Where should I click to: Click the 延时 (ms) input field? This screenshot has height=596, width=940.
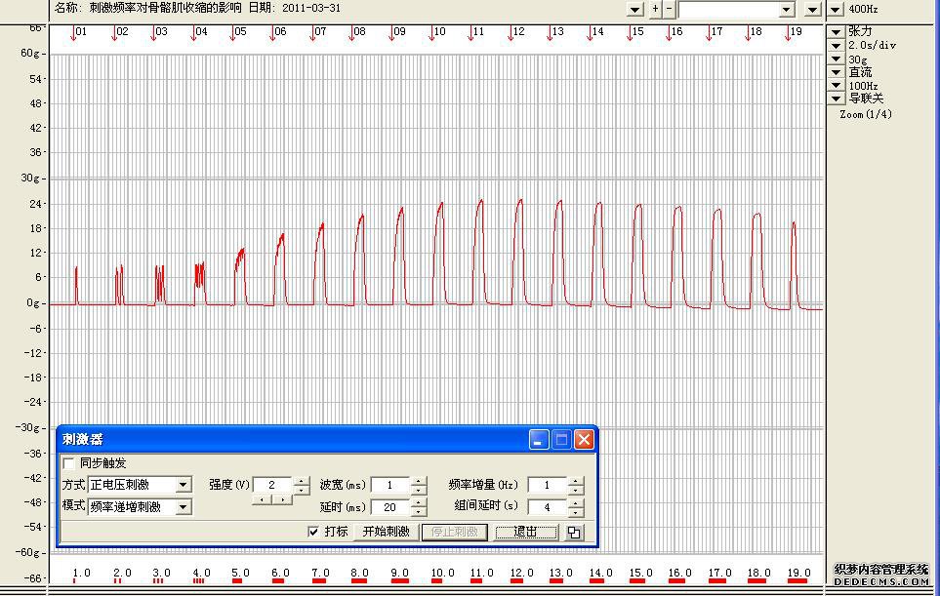coord(389,507)
